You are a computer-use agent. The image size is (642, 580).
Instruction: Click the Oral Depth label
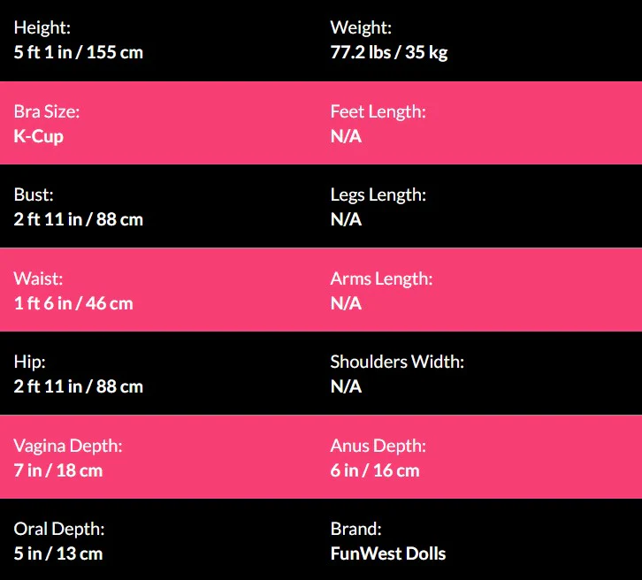coord(59,530)
